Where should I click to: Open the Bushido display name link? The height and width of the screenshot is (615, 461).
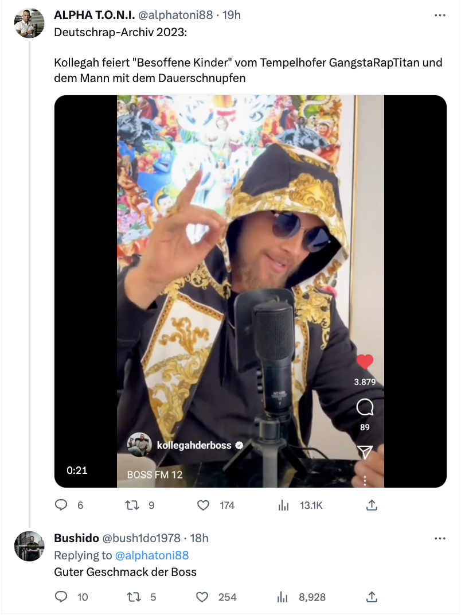point(76,538)
